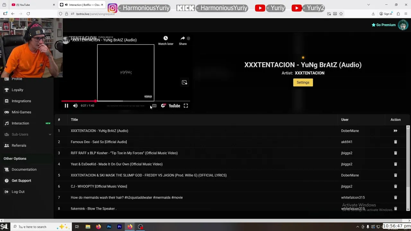Click the User column header

click(x=345, y=120)
